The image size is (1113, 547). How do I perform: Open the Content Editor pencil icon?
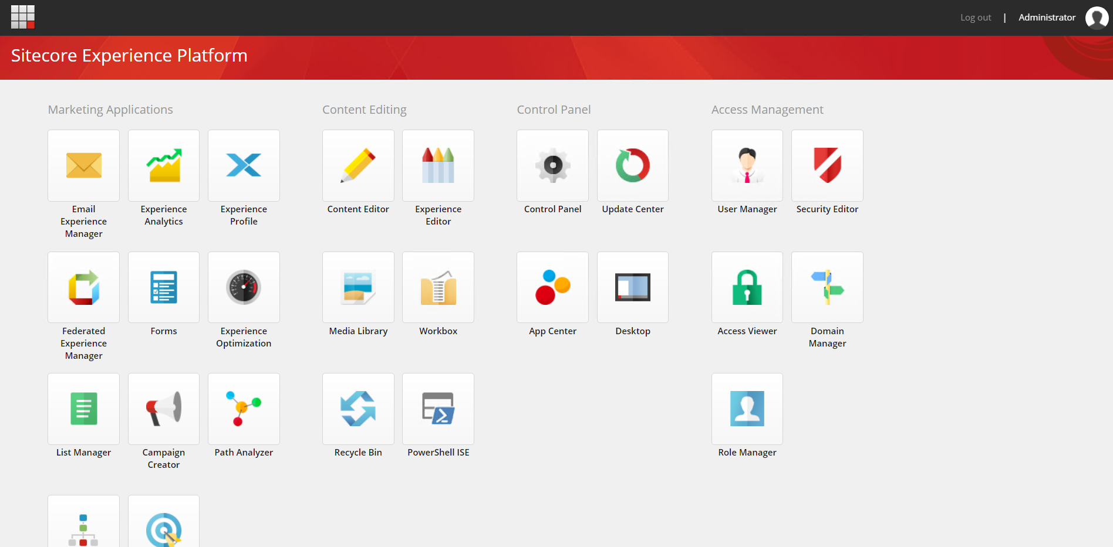358,165
